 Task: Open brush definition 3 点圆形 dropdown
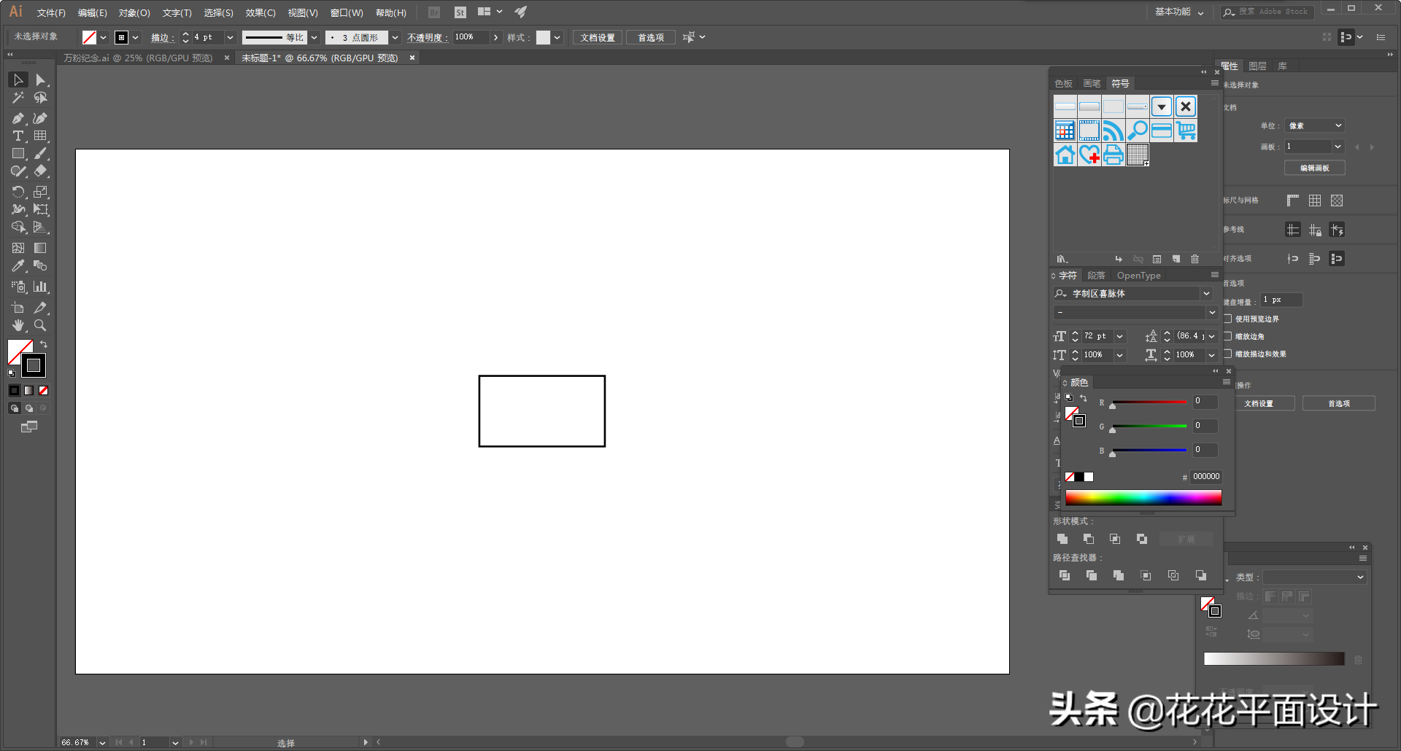tap(395, 37)
